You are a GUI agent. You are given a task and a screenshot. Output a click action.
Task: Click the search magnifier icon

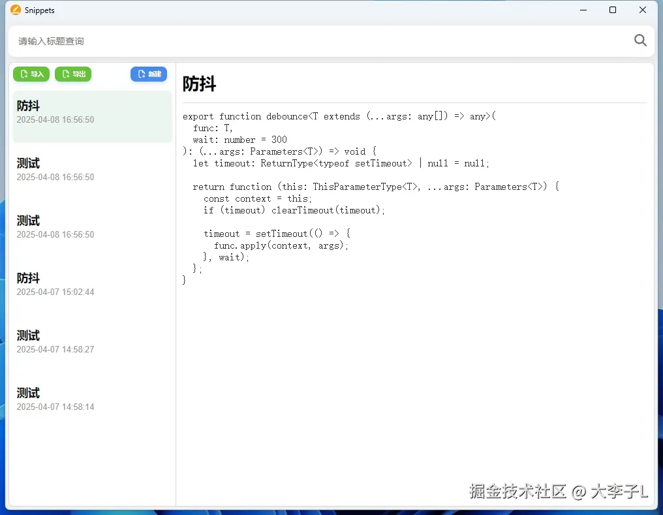click(640, 40)
